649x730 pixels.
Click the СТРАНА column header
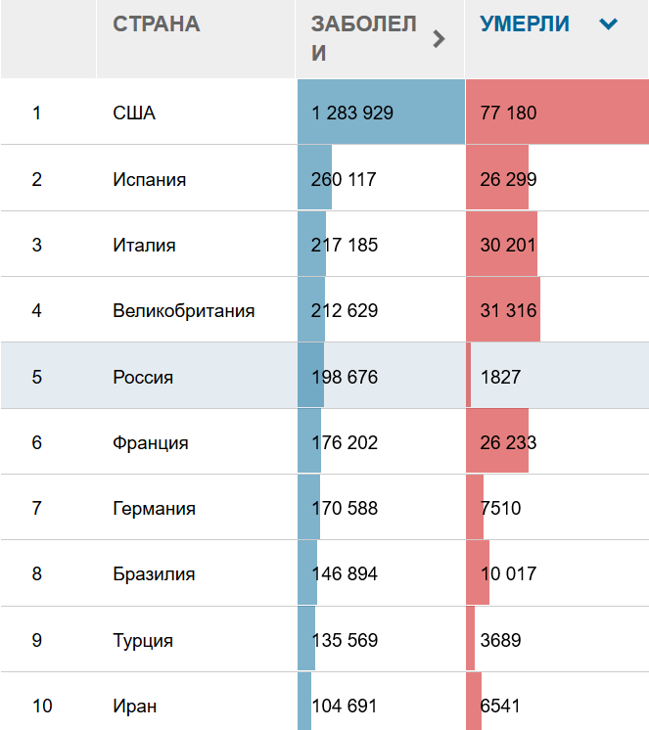point(157,24)
